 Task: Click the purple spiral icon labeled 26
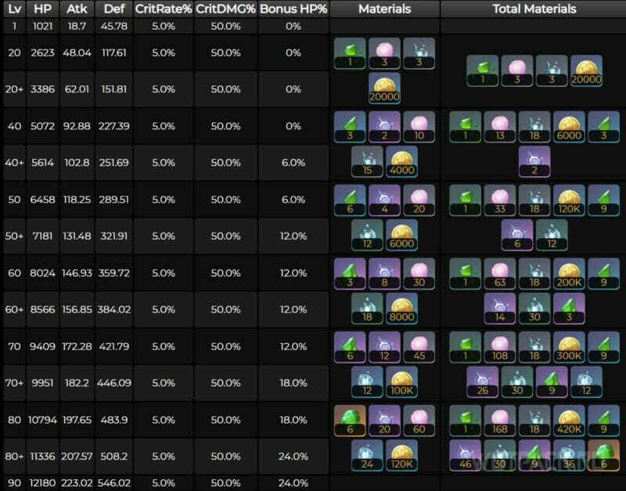(x=482, y=381)
